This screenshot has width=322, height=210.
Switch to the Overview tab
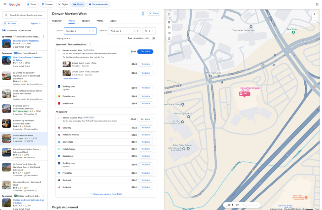click(x=57, y=21)
